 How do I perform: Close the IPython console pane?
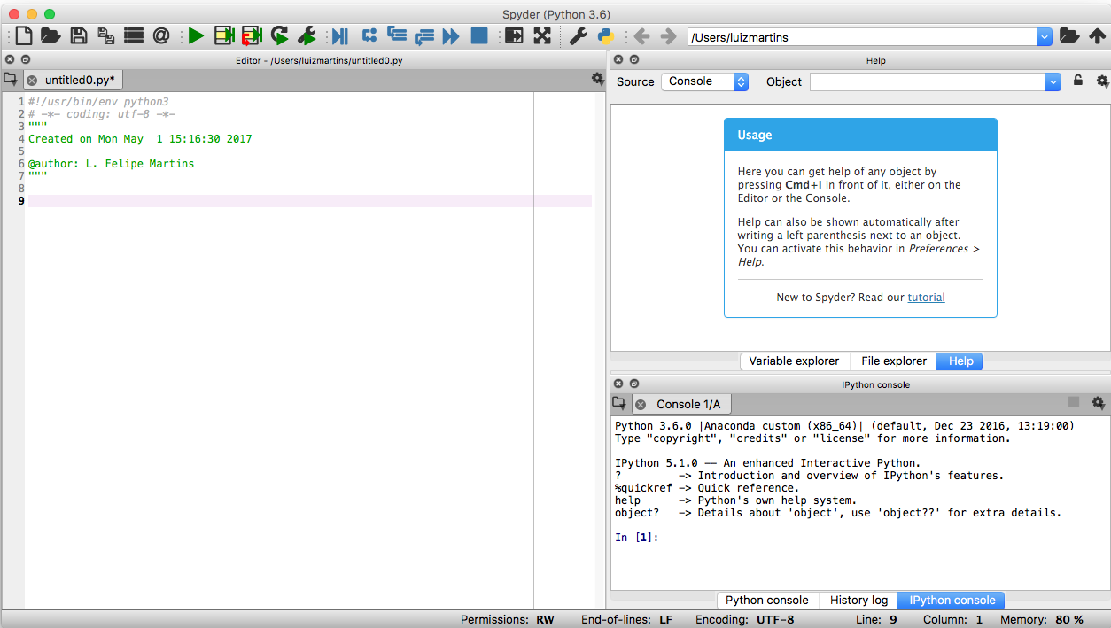click(x=618, y=384)
